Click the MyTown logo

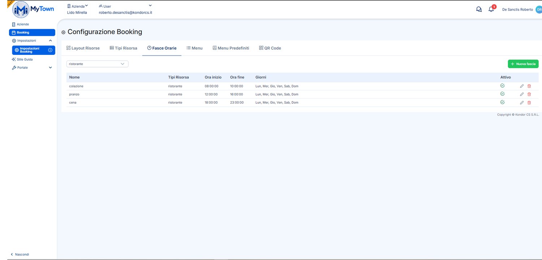33,9
